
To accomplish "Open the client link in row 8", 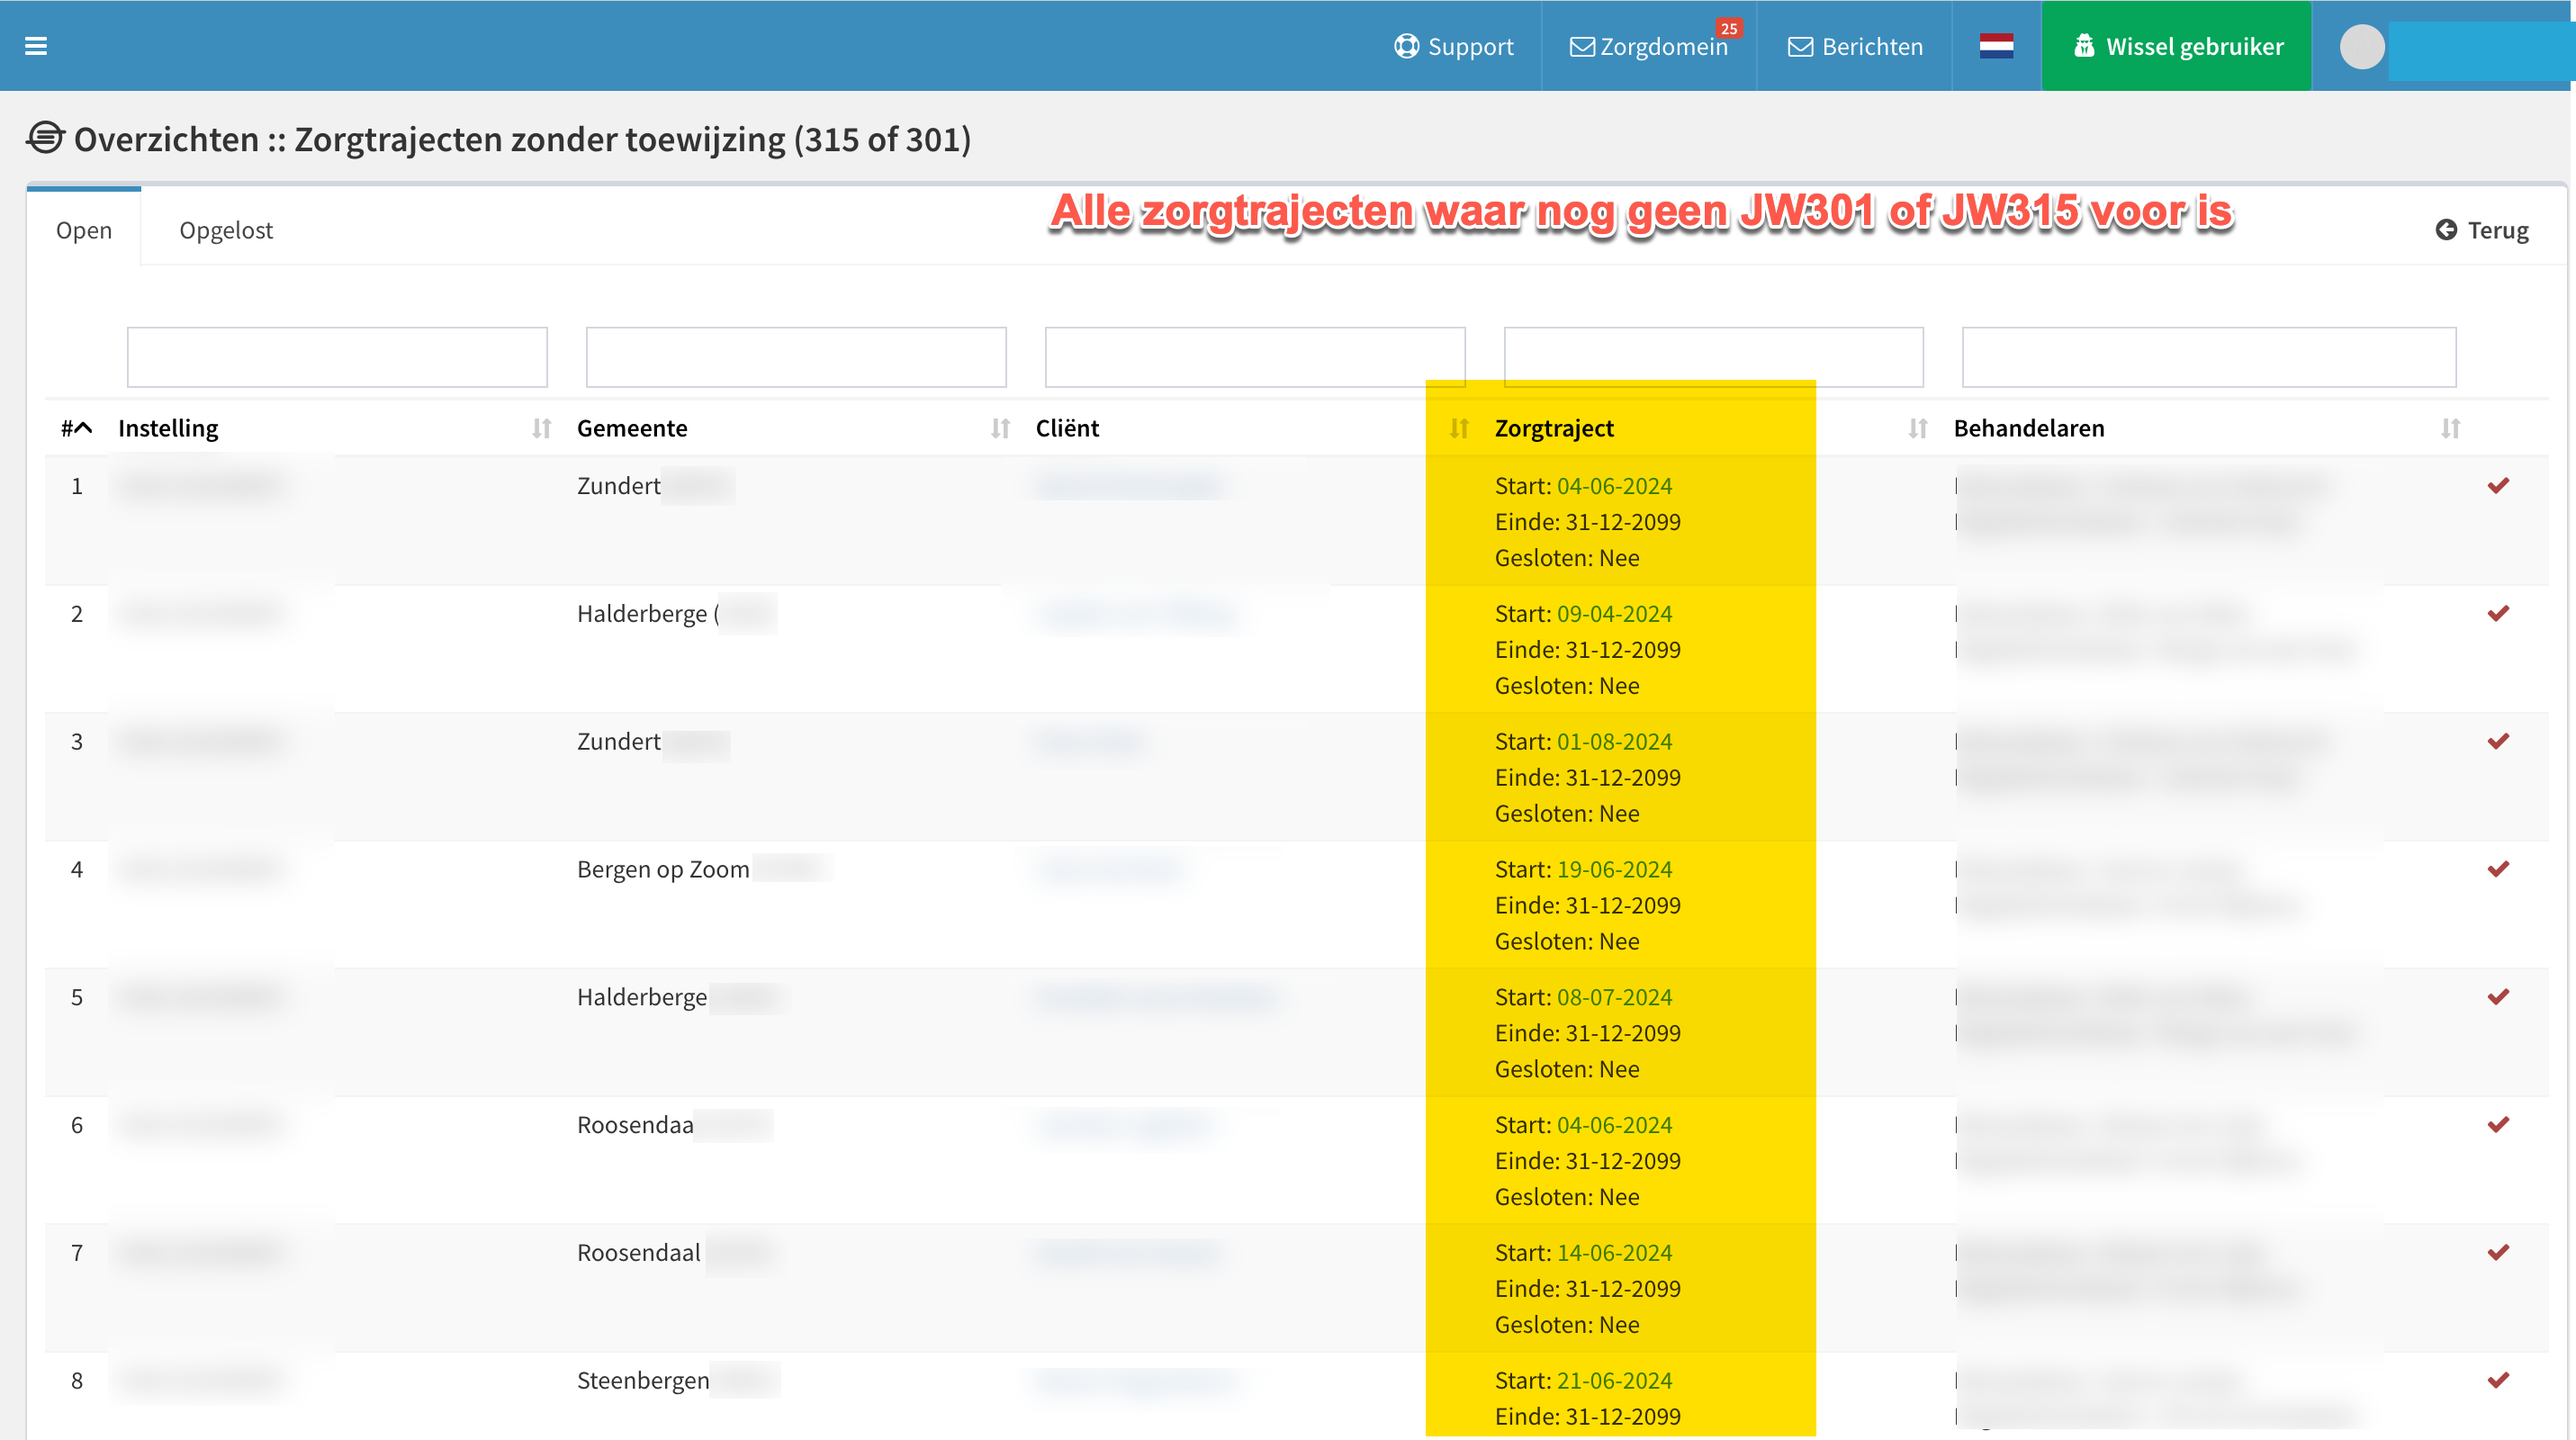I will 1136,1381.
